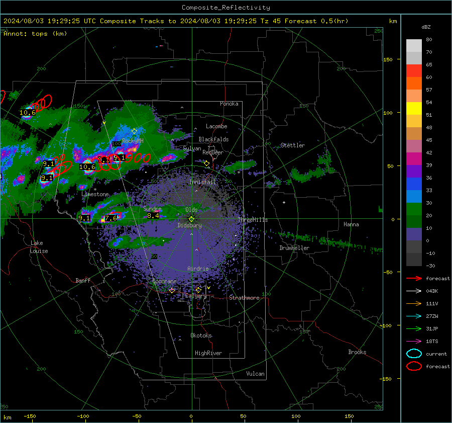Click the -100 tick on the right km axis
This screenshot has width=452, height=423.
point(385,325)
